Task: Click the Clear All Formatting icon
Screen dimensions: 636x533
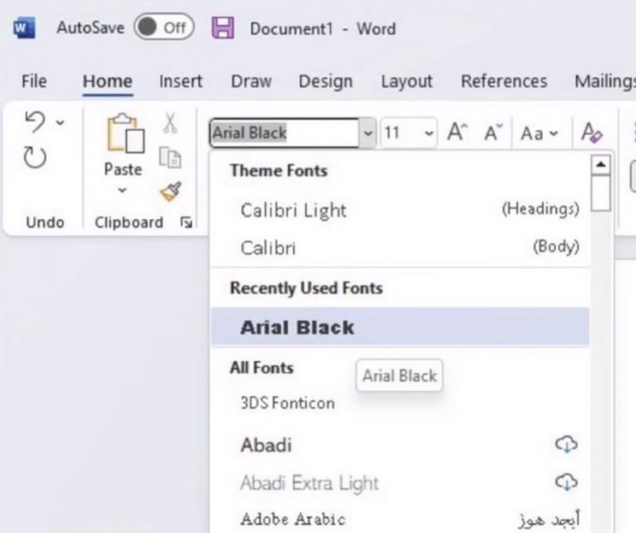Action: (592, 133)
